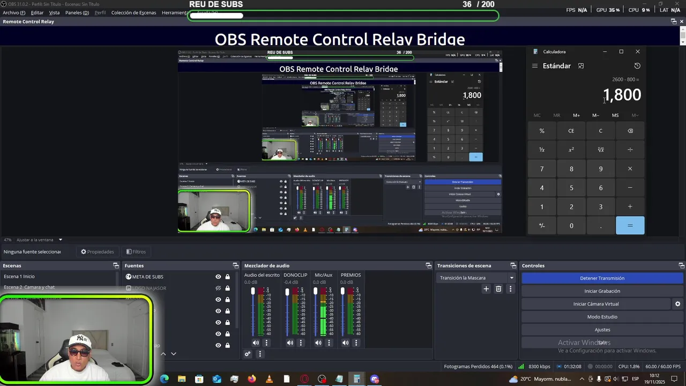Click Calculadora equals key
The width and height of the screenshot is (686, 386).
(x=630, y=226)
